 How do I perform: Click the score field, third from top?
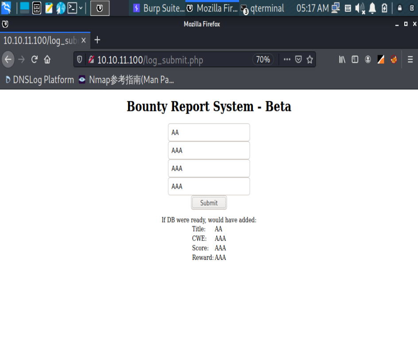point(209,168)
